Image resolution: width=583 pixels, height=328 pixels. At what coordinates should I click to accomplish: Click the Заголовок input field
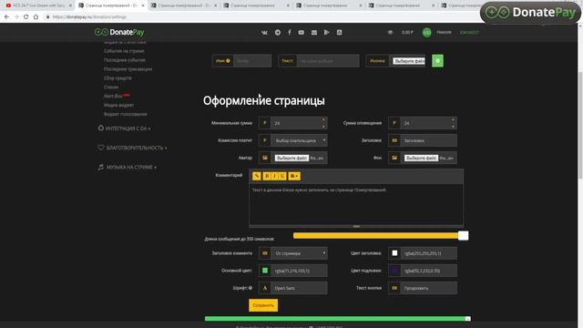429,140
